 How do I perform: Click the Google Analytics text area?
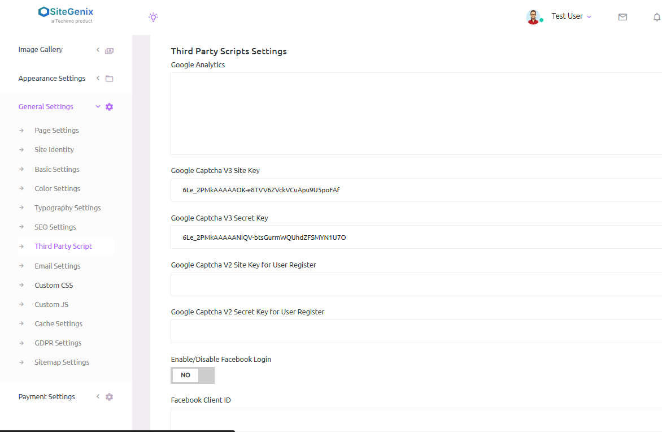pyautogui.click(x=416, y=114)
